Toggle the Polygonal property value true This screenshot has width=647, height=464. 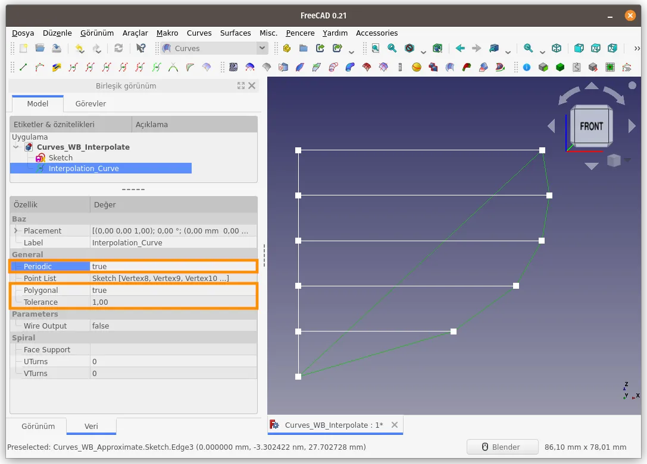click(x=173, y=291)
